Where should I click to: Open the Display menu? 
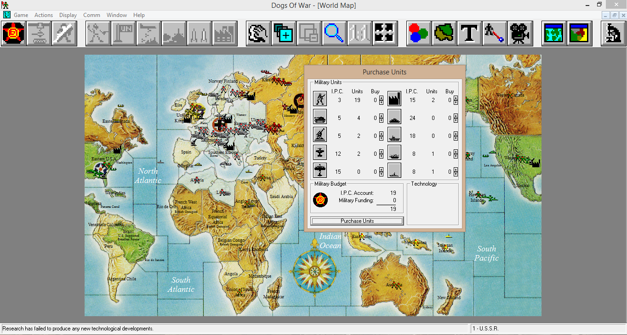pos(68,15)
